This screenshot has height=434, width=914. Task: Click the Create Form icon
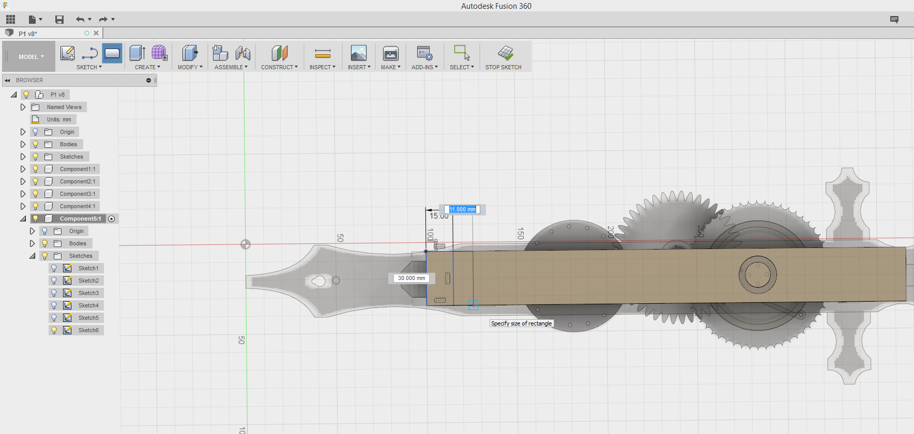tap(159, 53)
